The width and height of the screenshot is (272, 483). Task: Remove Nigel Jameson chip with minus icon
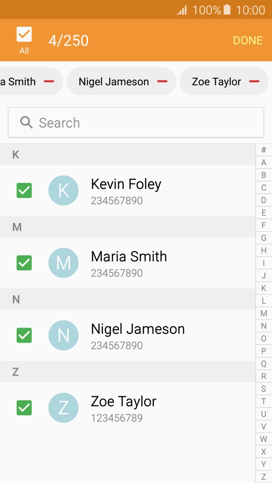(x=162, y=81)
